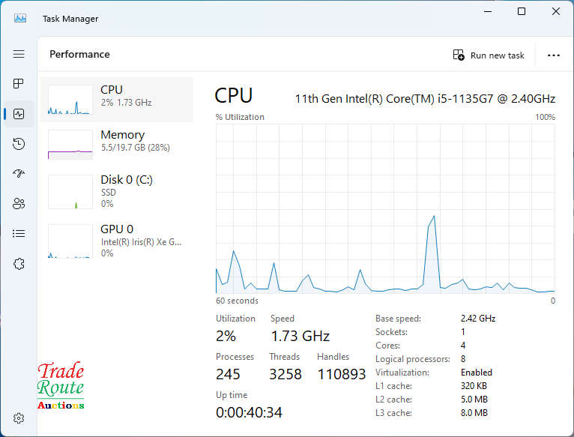The height and width of the screenshot is (437, 574).
Task: Click Run new task button
Action: pyautogui.click(x=489, y=55)
